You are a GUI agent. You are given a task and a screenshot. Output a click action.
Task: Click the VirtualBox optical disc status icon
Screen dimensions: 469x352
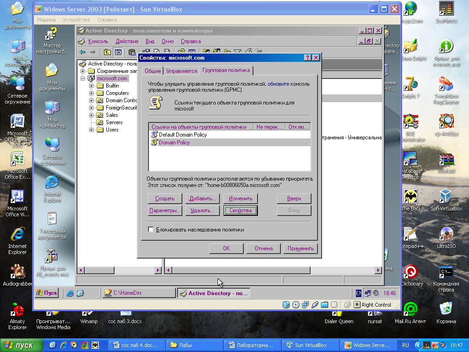tap(295, 305)
